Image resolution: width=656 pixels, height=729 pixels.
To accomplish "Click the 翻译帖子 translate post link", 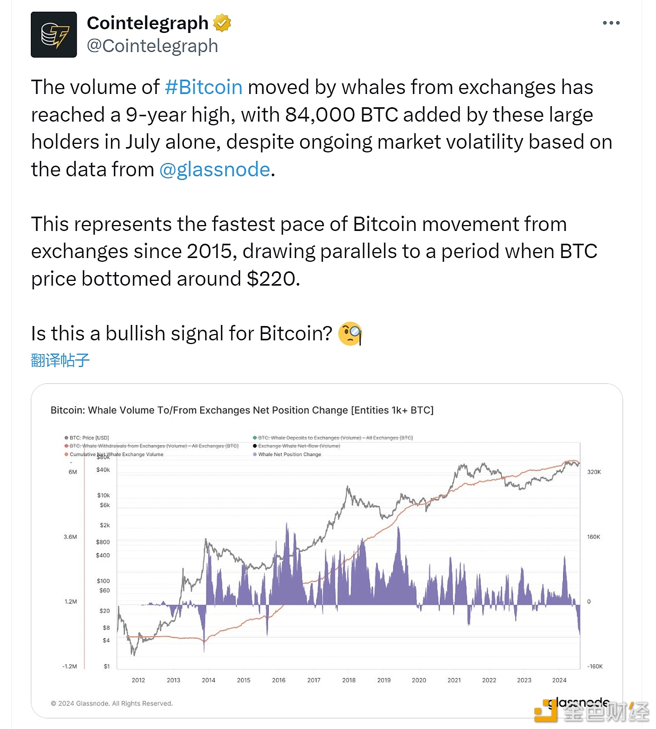I will pos(60,361).
